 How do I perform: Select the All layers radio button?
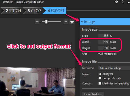[x=100, y=74]
